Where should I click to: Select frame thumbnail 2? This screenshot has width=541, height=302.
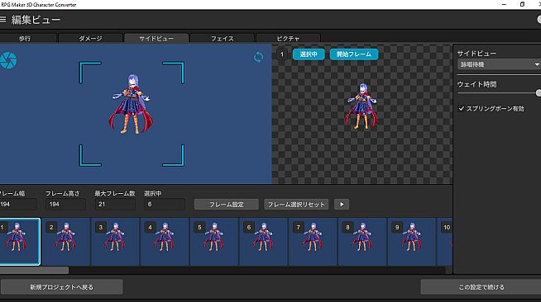click(x=65, y=242)
